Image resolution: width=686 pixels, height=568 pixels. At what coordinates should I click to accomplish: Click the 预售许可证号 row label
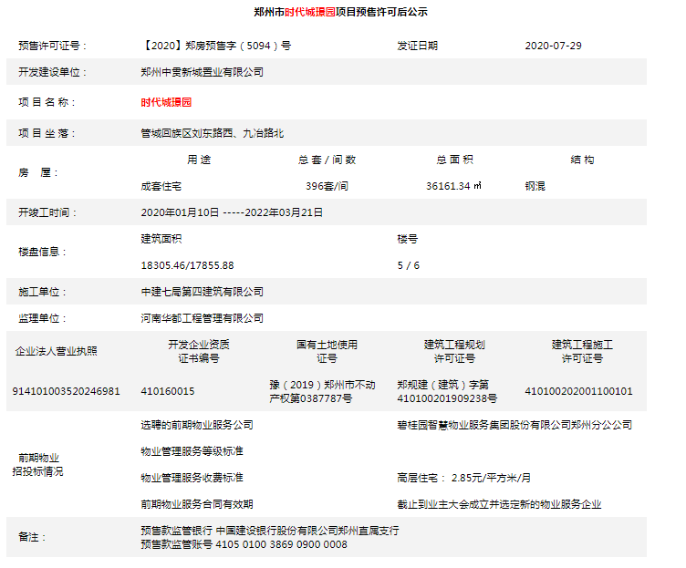coord(53,46)
